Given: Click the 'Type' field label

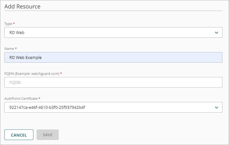Looking at the screenshot, I should click(8, 24).
